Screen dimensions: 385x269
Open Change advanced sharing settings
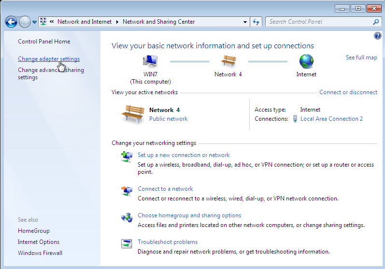(51, 73)
